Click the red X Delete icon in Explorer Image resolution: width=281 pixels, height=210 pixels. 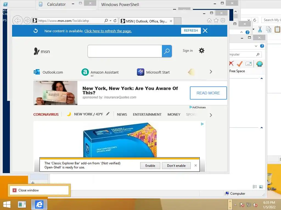point(231,63)
